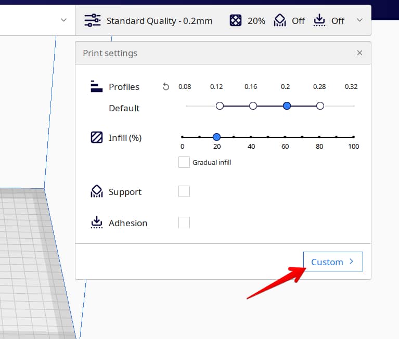399x339 pixels.
Task: Enable the Gradual infill checkbox
Action: click(x=184, y=162)
